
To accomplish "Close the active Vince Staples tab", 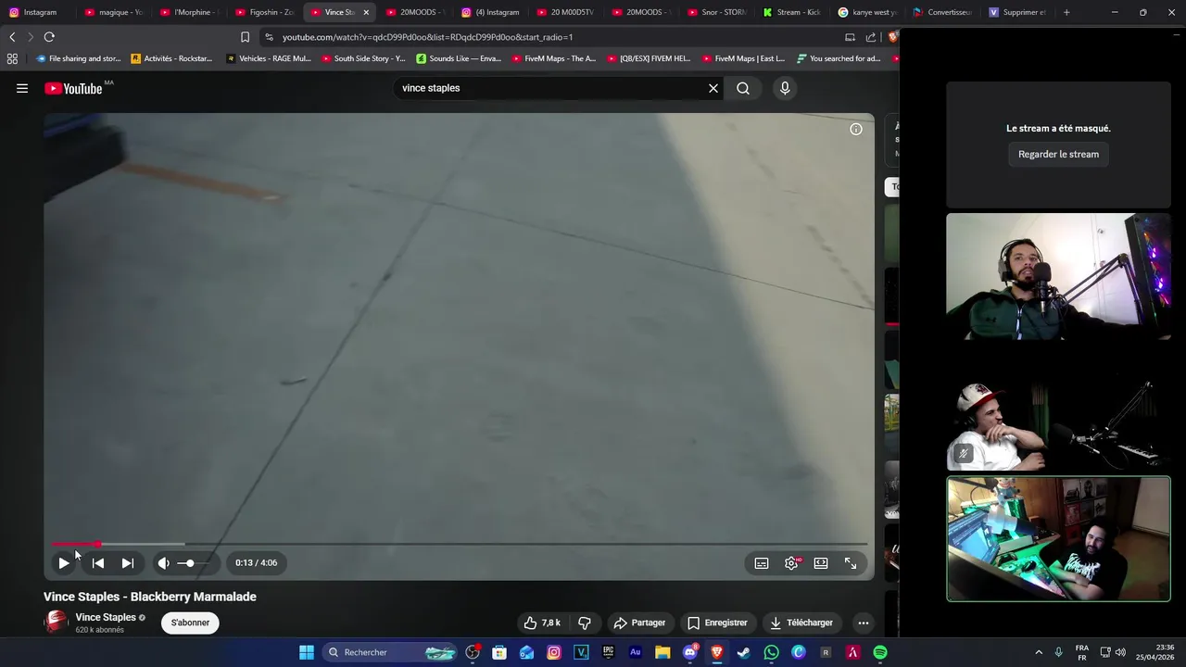I will point(366,12).
